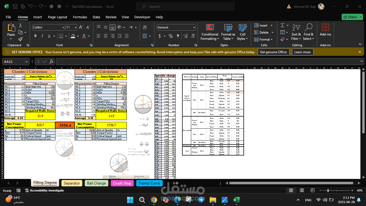Viewport: 366px width, 206px height.
Task: Click the Undo arrow icon
Action: [31, 6]
